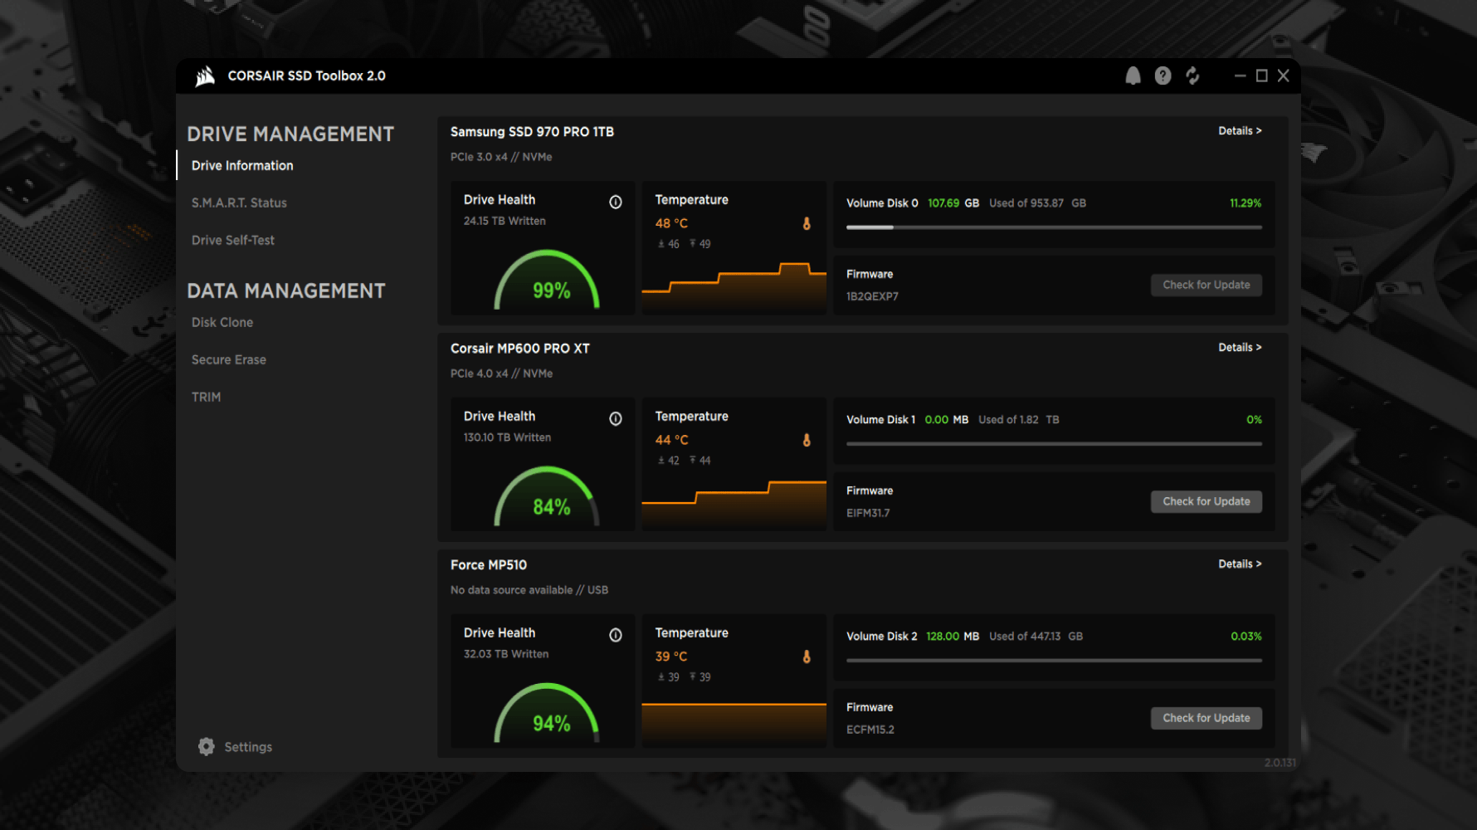The image size is (1477, 830).
Task: Click firmware version ECFM15.2
Action: 870,730
